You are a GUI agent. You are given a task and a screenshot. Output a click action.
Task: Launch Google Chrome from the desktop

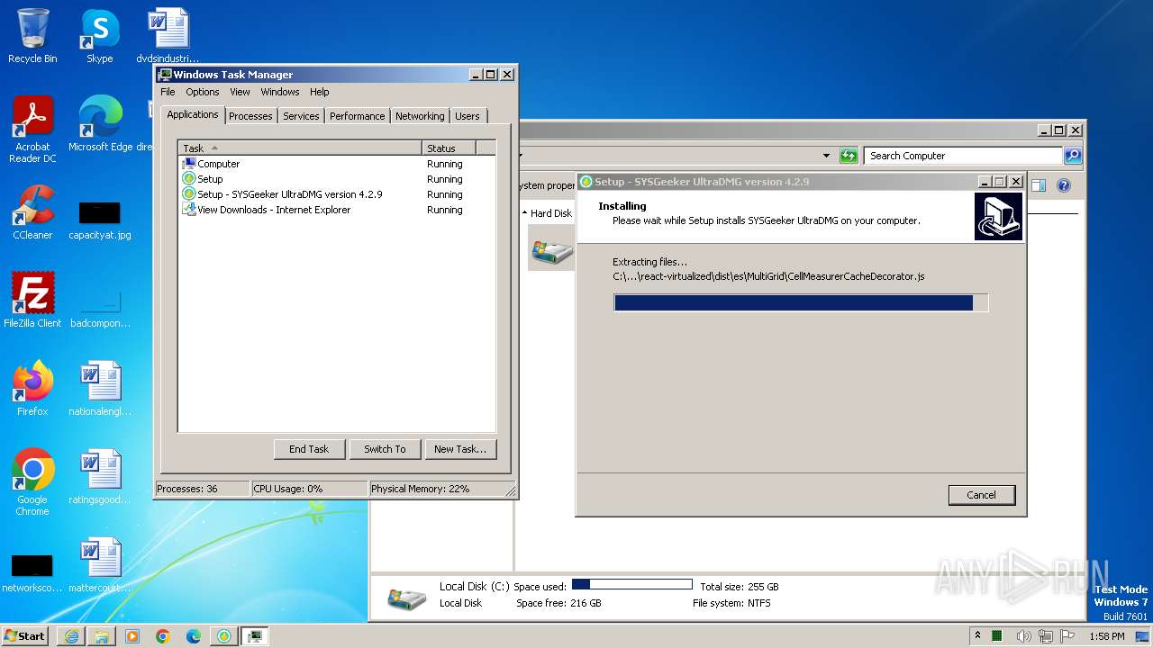click(32, 482)
